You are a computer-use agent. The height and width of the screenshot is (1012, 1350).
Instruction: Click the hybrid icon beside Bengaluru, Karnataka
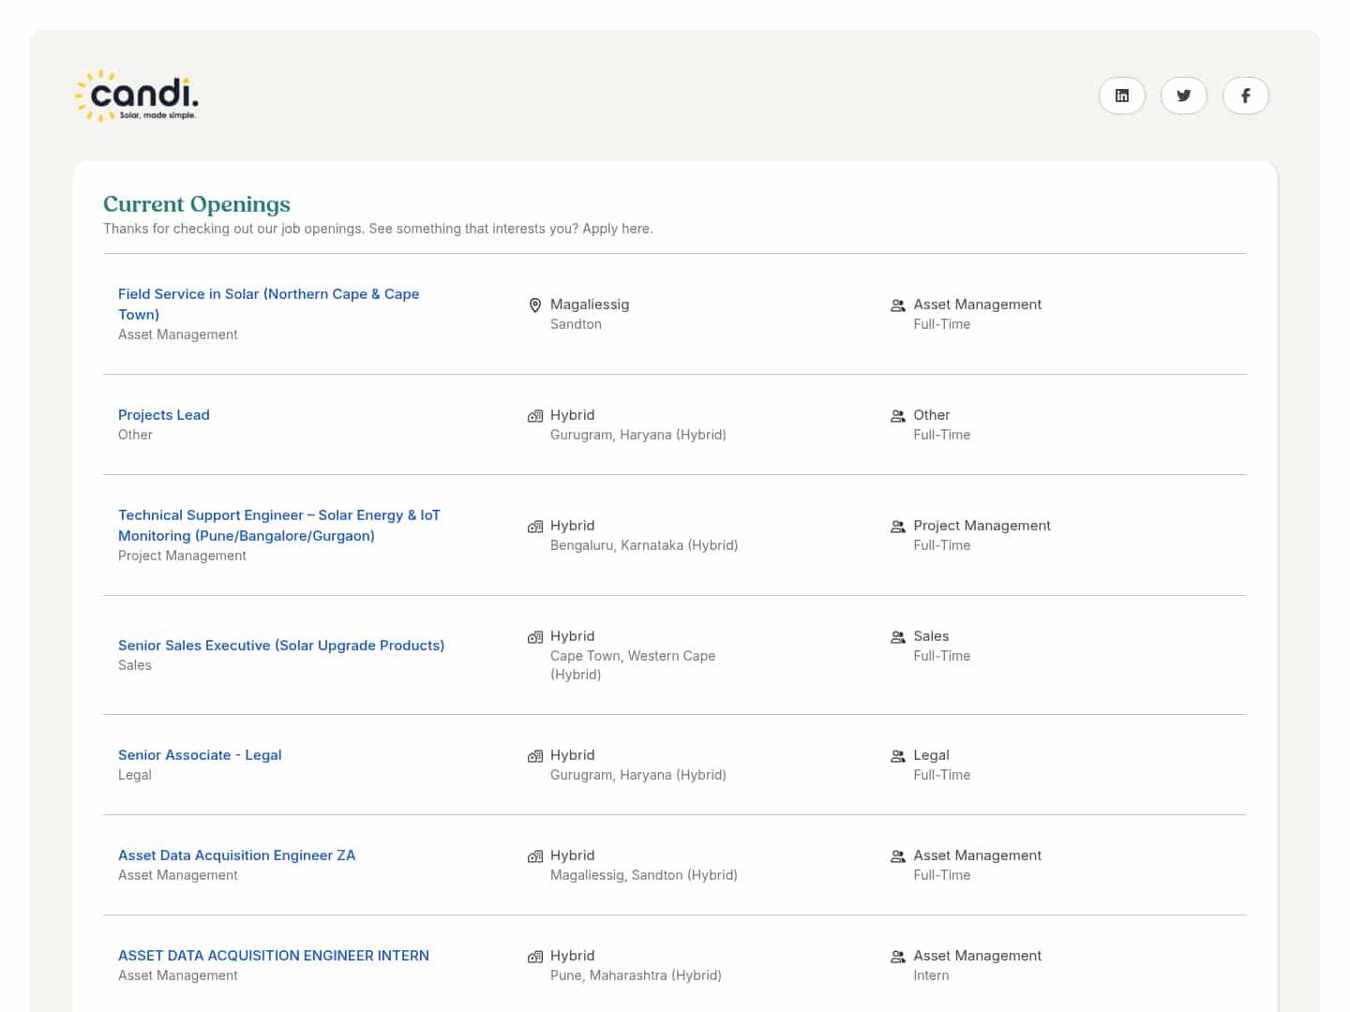pos(535,527)
